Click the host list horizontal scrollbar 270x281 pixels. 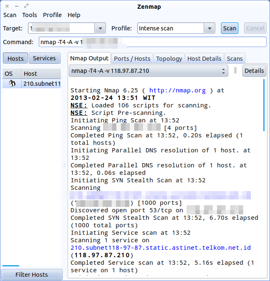[11, 266]
